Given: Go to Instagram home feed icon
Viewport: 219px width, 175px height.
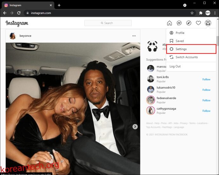Looking at the screenshot, I should pyautogui.click(x=169, y=23).
